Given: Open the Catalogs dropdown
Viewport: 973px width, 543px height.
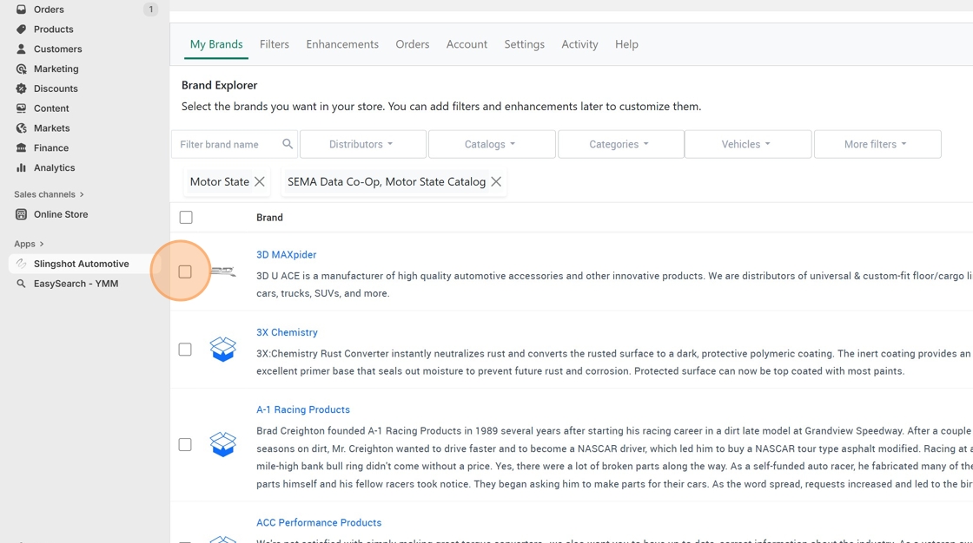Looking at the screenshot, I should 492,144.
